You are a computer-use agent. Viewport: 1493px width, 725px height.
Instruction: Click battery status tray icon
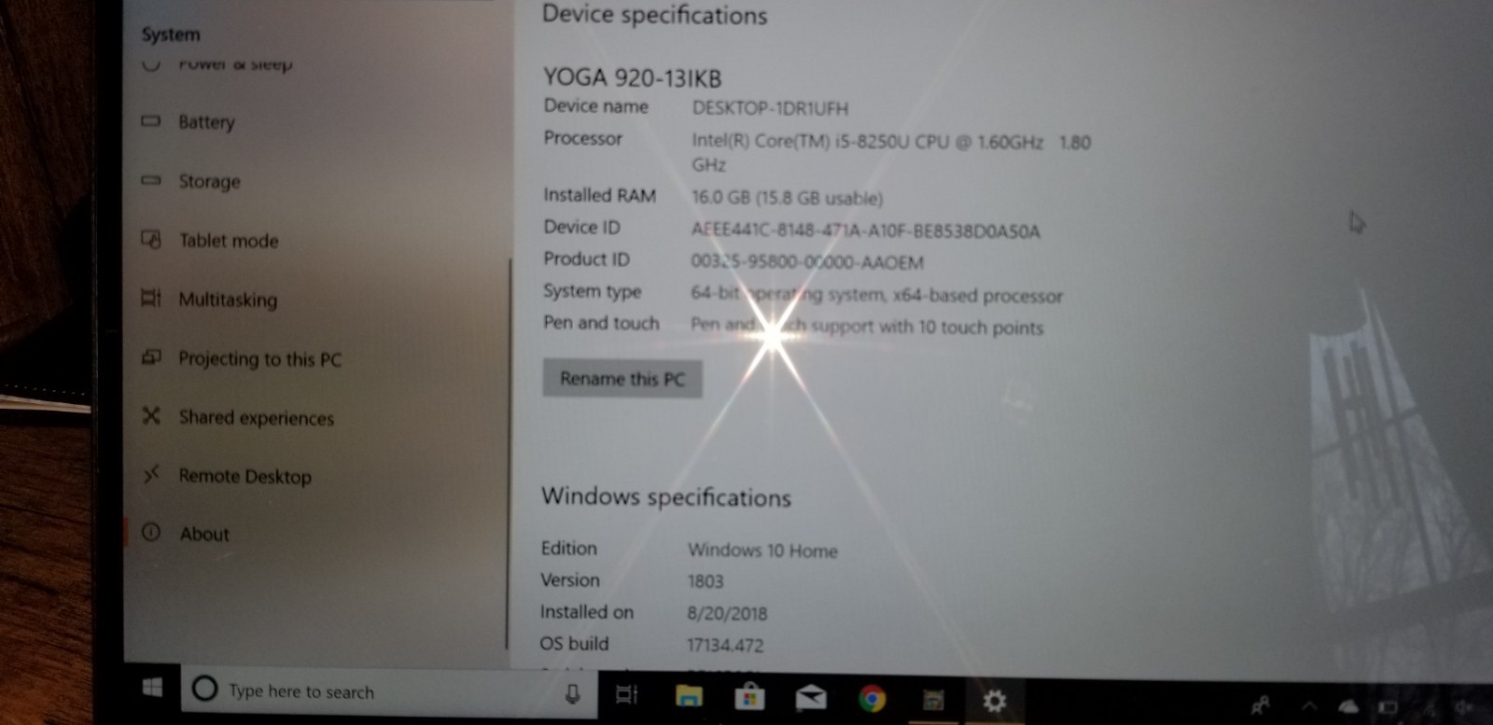click(x=1388, y=709)
